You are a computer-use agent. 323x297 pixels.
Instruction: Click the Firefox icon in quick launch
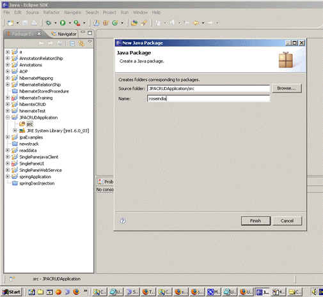click(76, 292)
